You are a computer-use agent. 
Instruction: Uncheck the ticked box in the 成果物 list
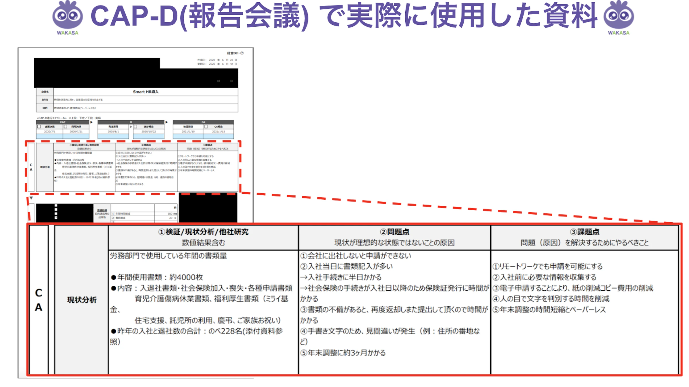[56, 217]
